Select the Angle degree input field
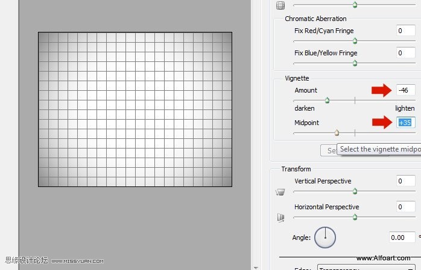 (x=401, y=238)
